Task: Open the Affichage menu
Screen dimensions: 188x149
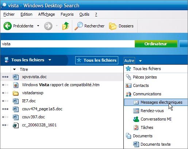Action: [x=46, y=14]
